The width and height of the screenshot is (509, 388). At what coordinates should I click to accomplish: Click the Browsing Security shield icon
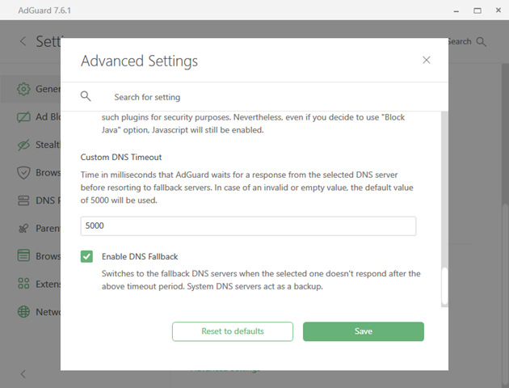tap(23, 173)
